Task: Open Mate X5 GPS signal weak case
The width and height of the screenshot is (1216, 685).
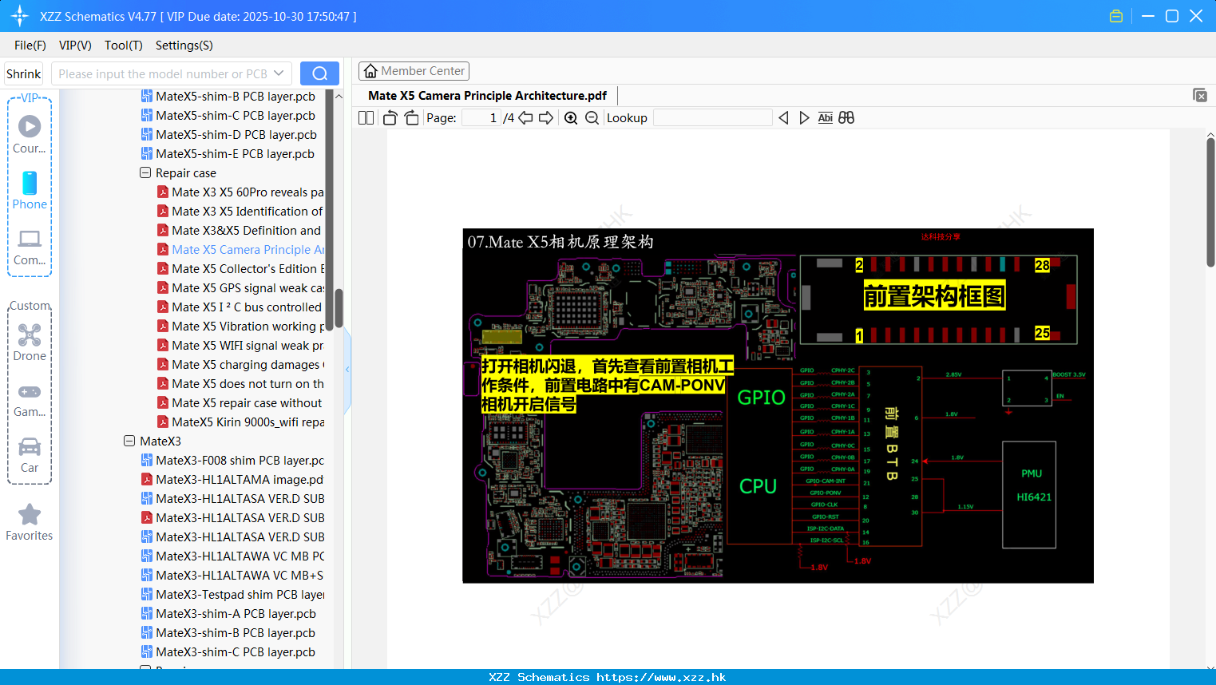Action: 240,288
